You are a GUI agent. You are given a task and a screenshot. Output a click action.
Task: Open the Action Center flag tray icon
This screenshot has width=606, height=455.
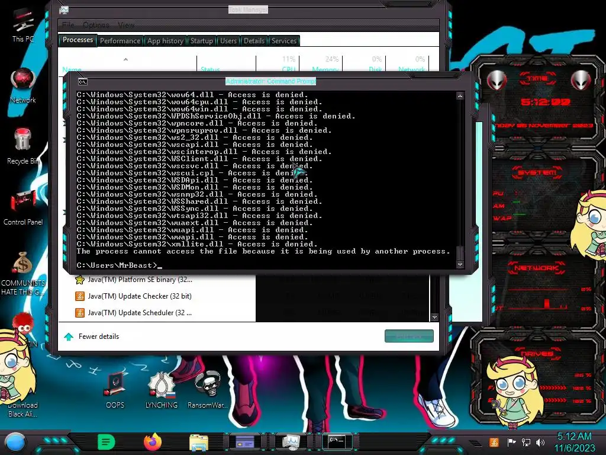point(512,442)
